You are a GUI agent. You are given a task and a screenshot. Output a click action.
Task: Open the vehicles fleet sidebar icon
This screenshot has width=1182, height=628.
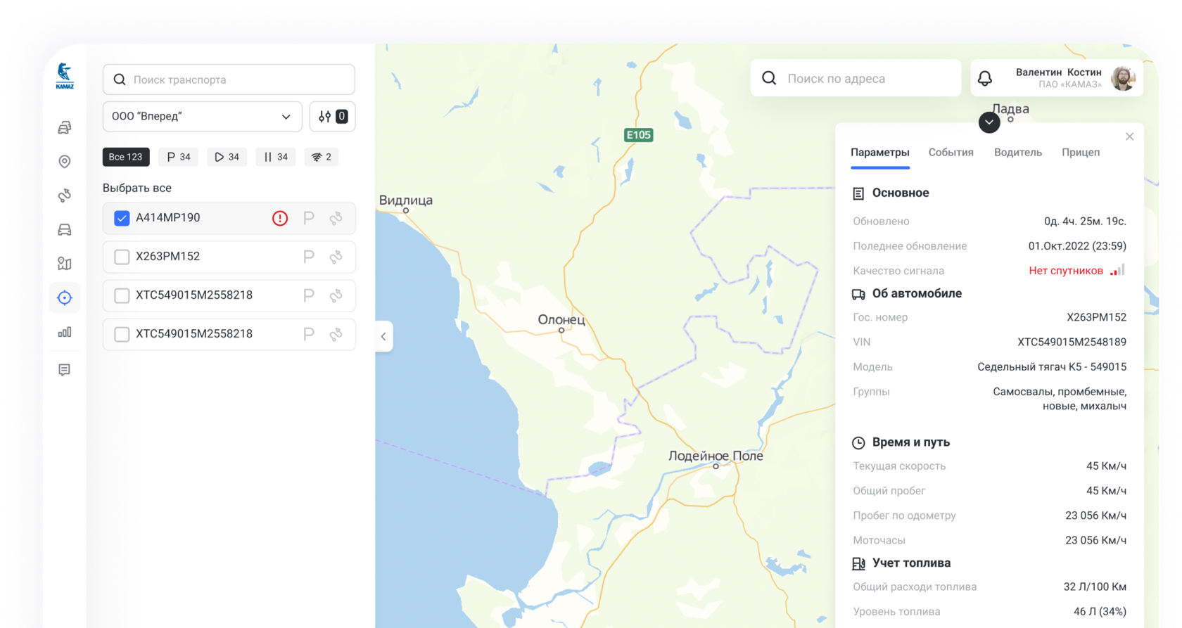(65, 127)
